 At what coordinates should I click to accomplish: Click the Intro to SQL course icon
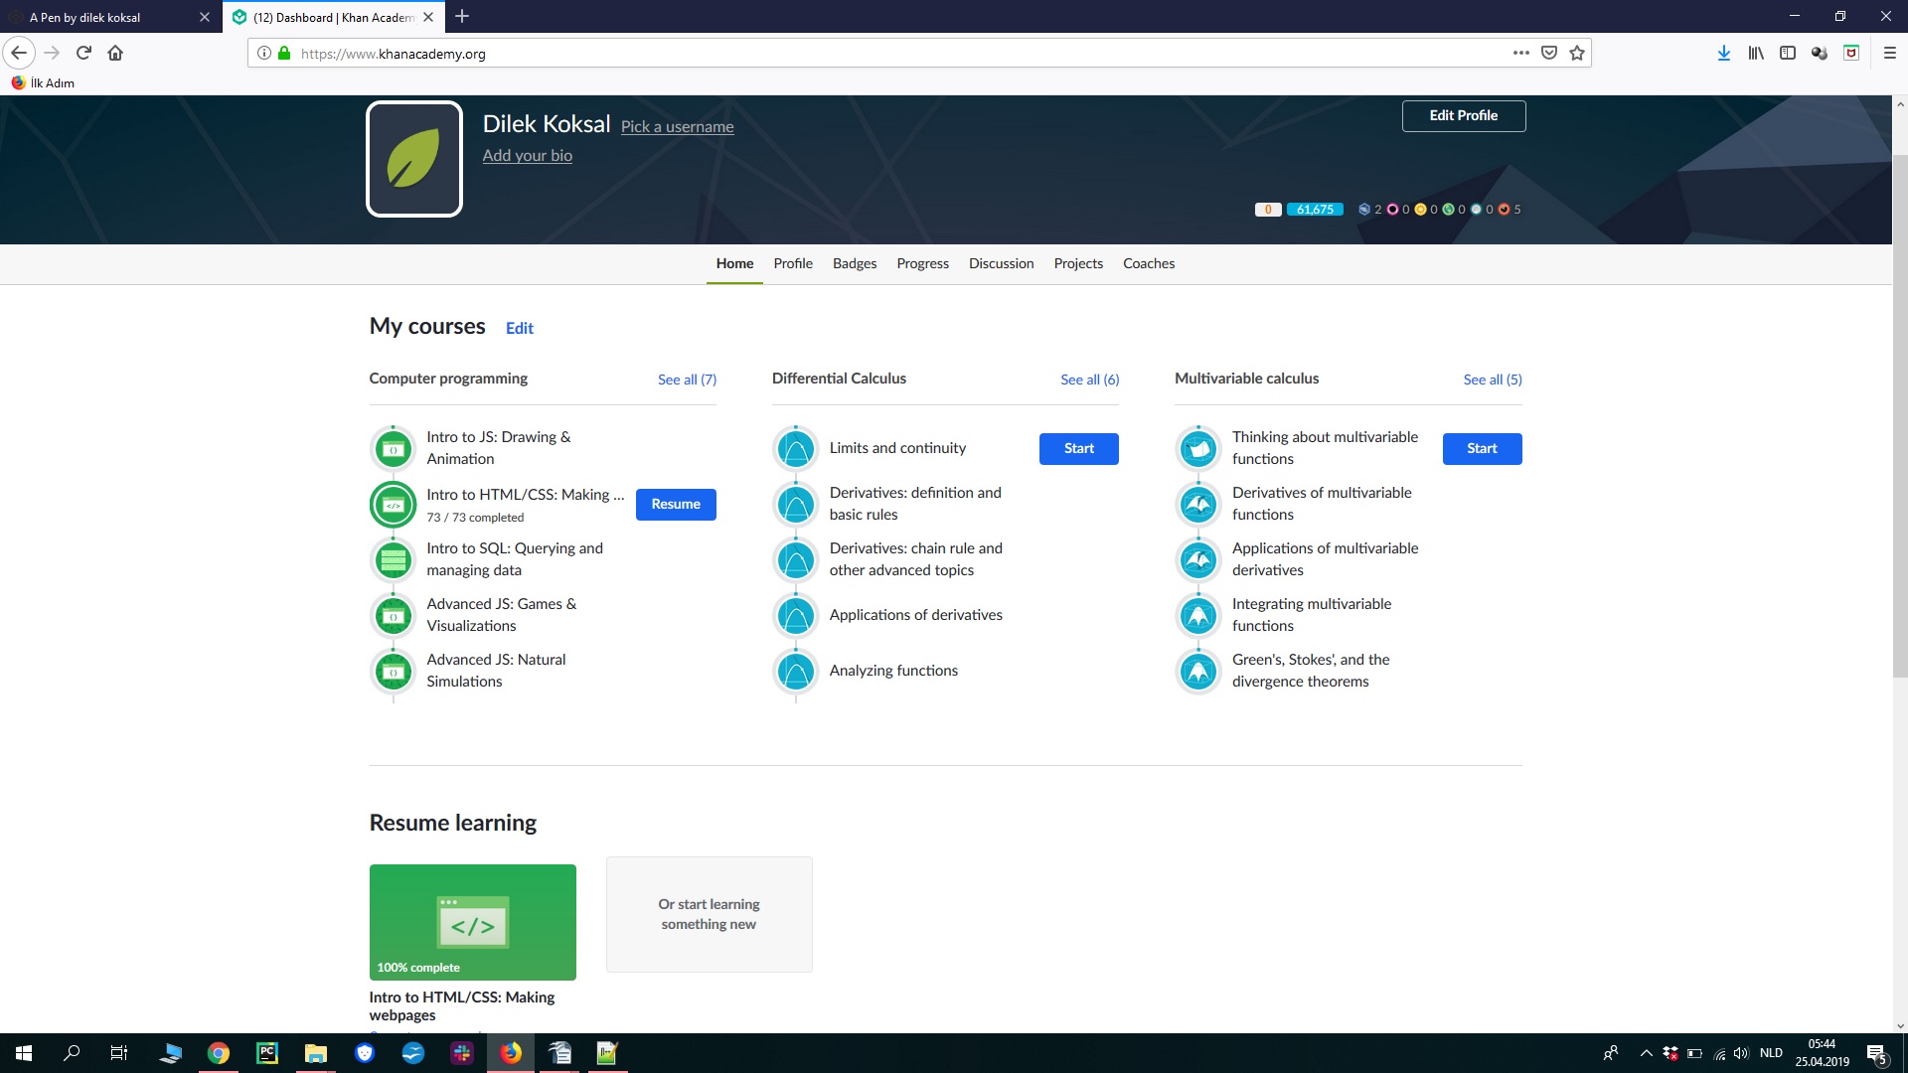tap(394, 560)
